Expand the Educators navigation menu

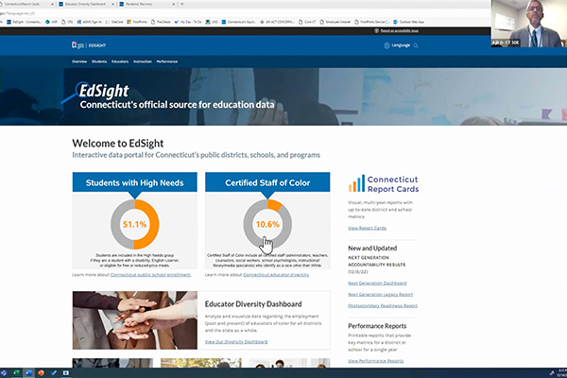pos(120,61)
